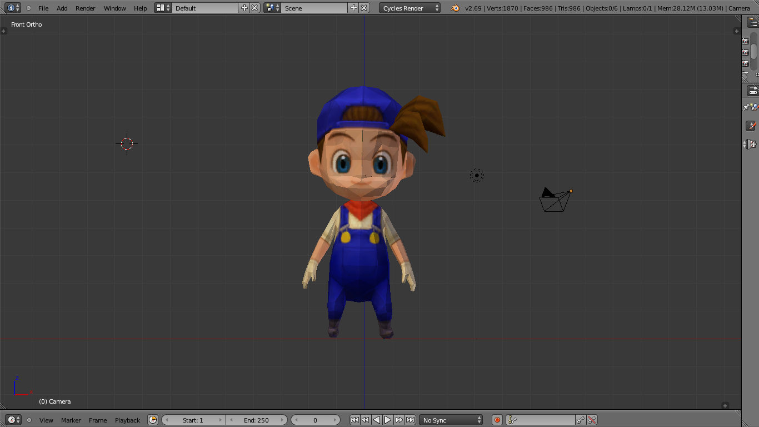Delete keyframes with crossed key icon
This screenshot has height=427, width=759.
592,420
